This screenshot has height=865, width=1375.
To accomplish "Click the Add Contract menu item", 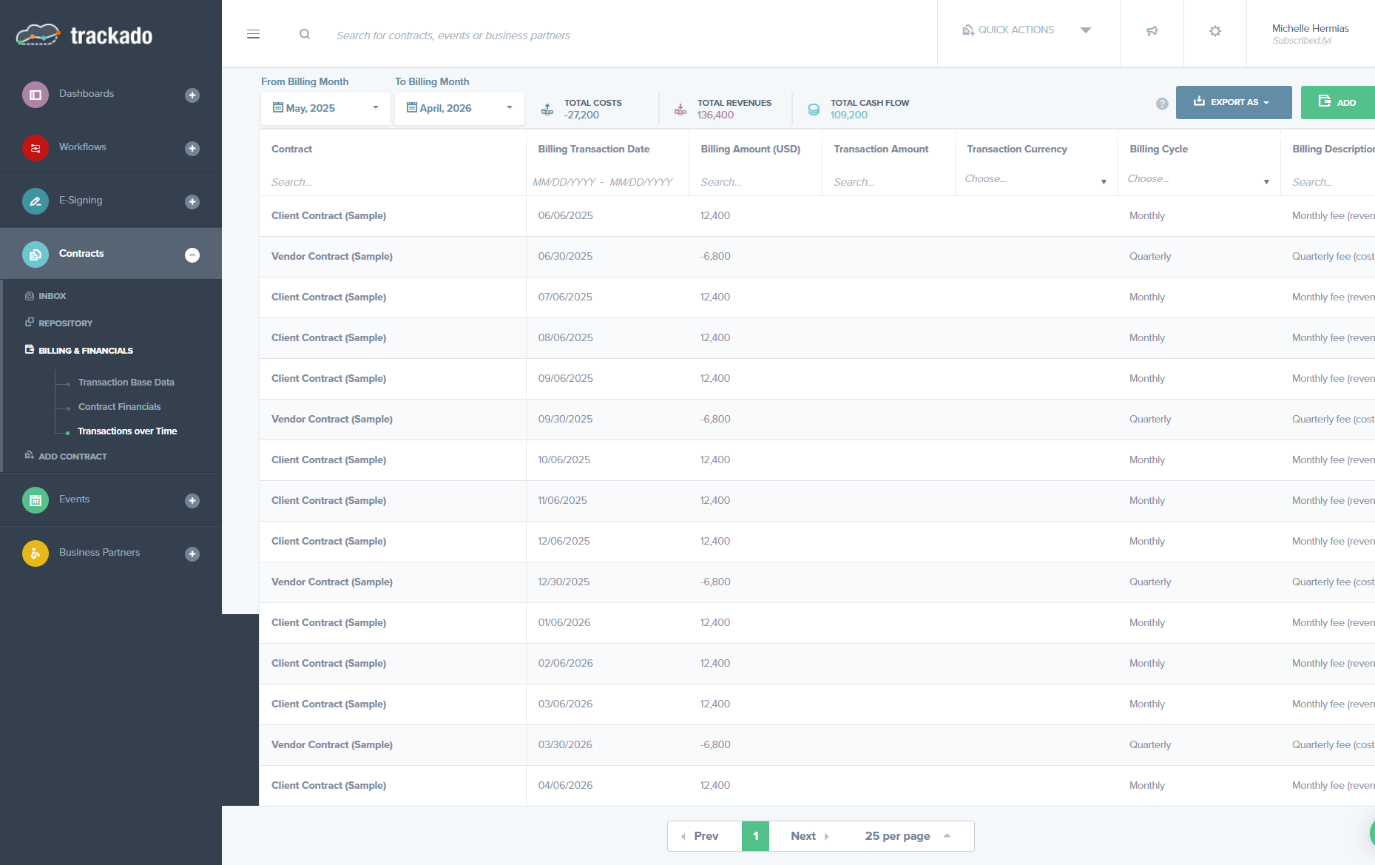I will (x=66, y=457).
